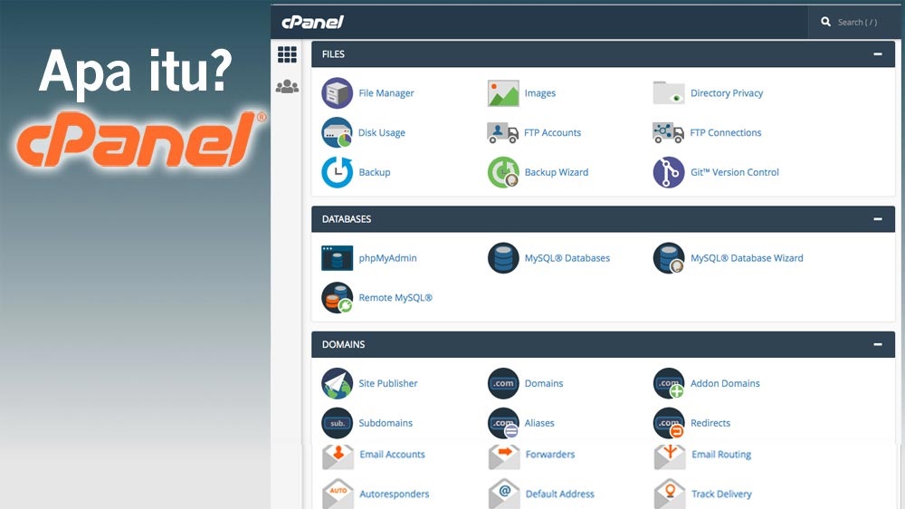
Task: Open the Forwarders envelope icon
Action: tap(504, 456)
